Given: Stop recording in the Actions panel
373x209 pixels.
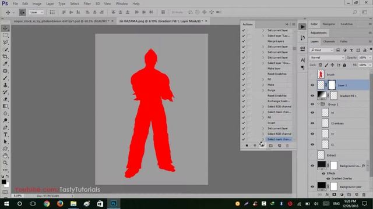Looking at the screenshot, I should coord(247,146).
